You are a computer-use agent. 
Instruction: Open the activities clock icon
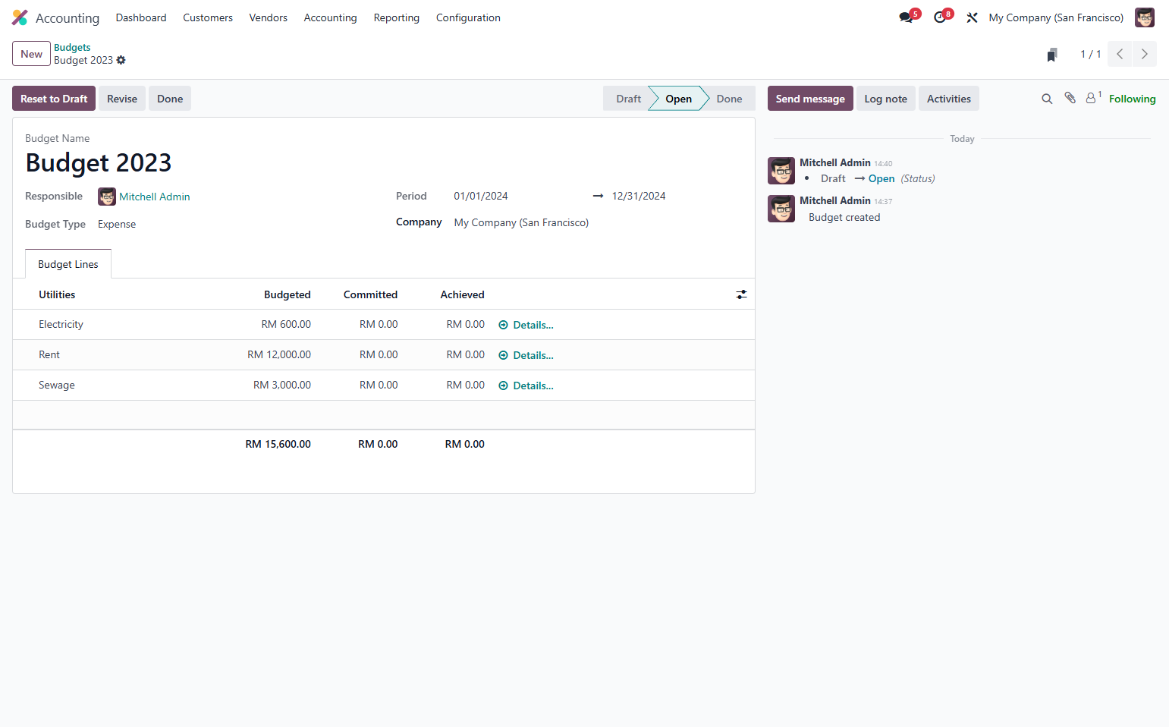pos(940,17)
